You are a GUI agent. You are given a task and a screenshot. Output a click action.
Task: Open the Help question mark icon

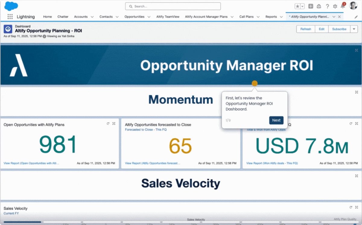(x=327, y=6)
